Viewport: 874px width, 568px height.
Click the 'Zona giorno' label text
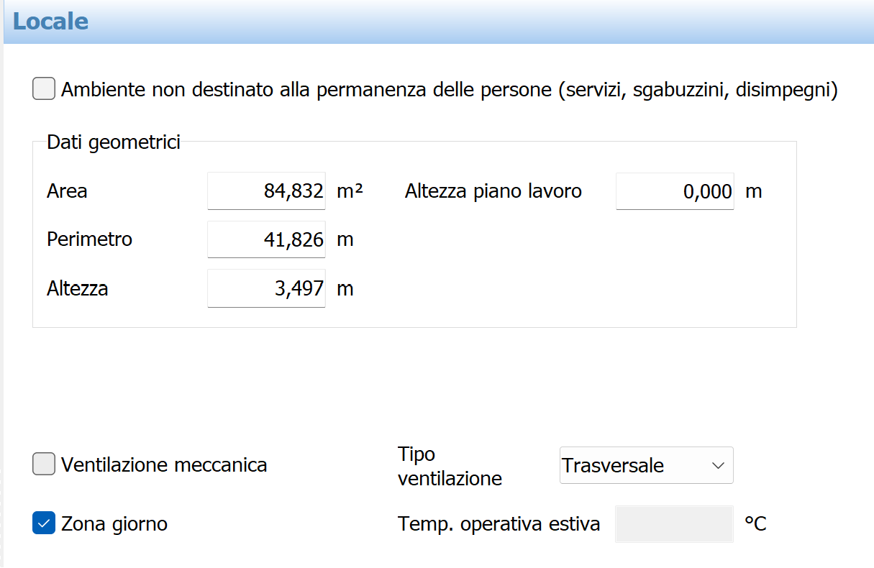(x=114, y=524)
